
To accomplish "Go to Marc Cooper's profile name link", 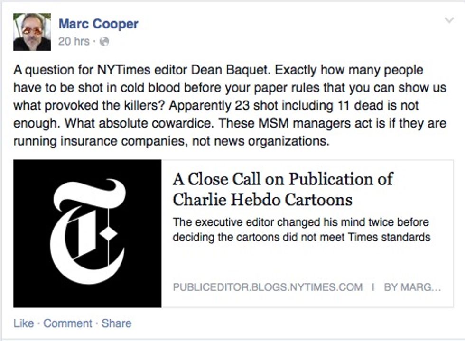I will click(98, 24).
